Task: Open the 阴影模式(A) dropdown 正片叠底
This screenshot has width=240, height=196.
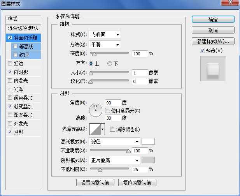Action: click(114, 161)
